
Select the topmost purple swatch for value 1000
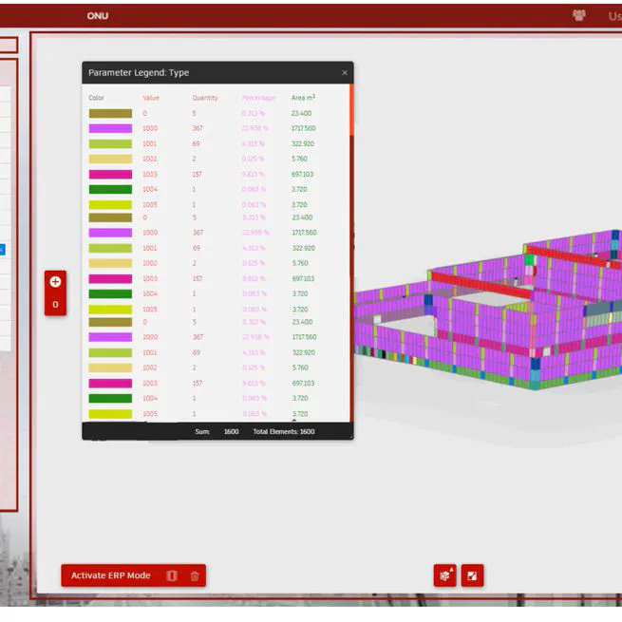110,128
